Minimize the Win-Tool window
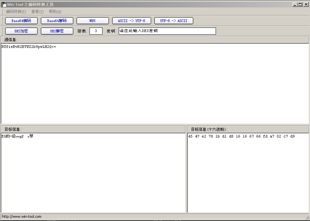 pyautogui.click(x=295, y=5)
